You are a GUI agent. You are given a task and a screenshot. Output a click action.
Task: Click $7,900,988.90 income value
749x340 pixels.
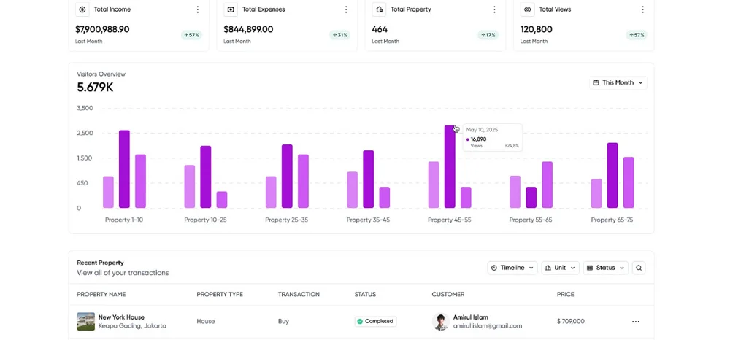coord(102,29)
